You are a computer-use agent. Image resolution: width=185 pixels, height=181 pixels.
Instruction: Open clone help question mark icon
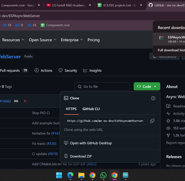point(153,98)
